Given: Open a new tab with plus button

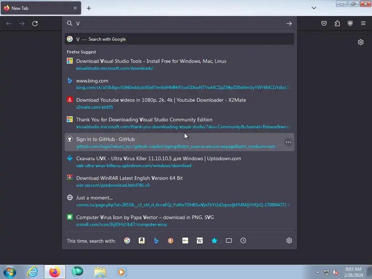Looking at the screenshot, I should coord(89,8).
